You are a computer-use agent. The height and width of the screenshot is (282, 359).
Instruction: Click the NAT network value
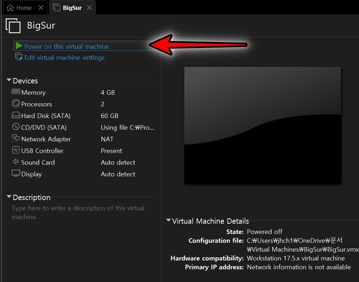(x=107, y=139)
